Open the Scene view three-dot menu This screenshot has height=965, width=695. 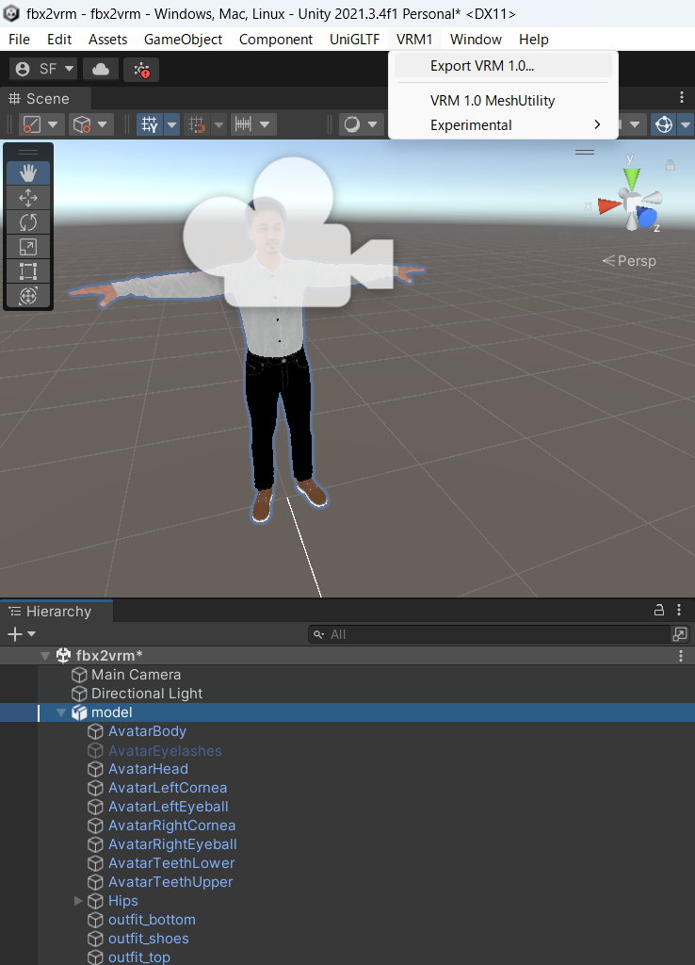point(682,97)
